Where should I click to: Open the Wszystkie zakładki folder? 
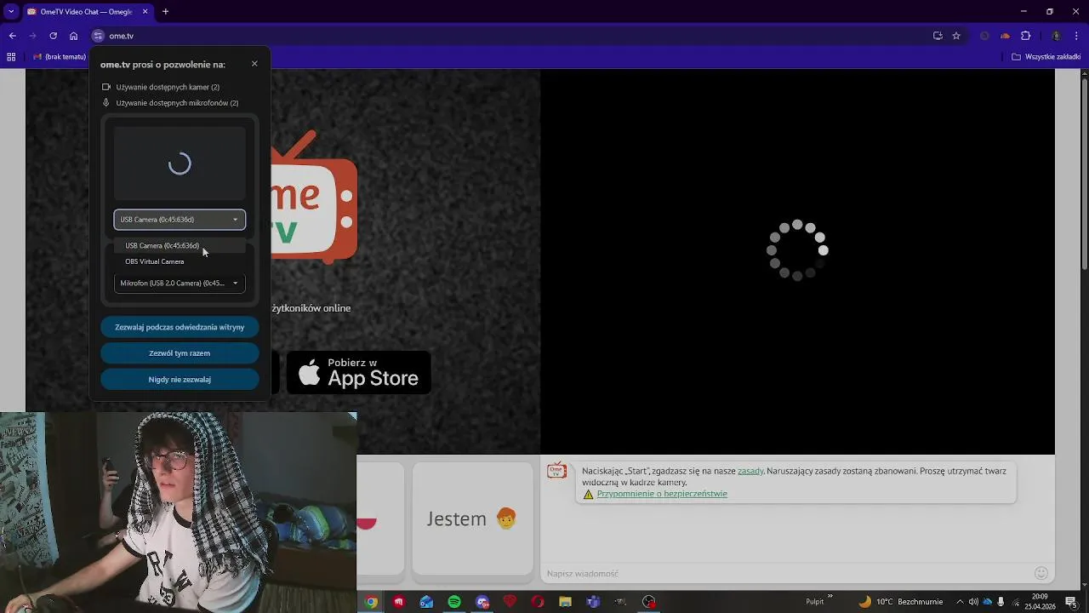tap(1046, 57)
